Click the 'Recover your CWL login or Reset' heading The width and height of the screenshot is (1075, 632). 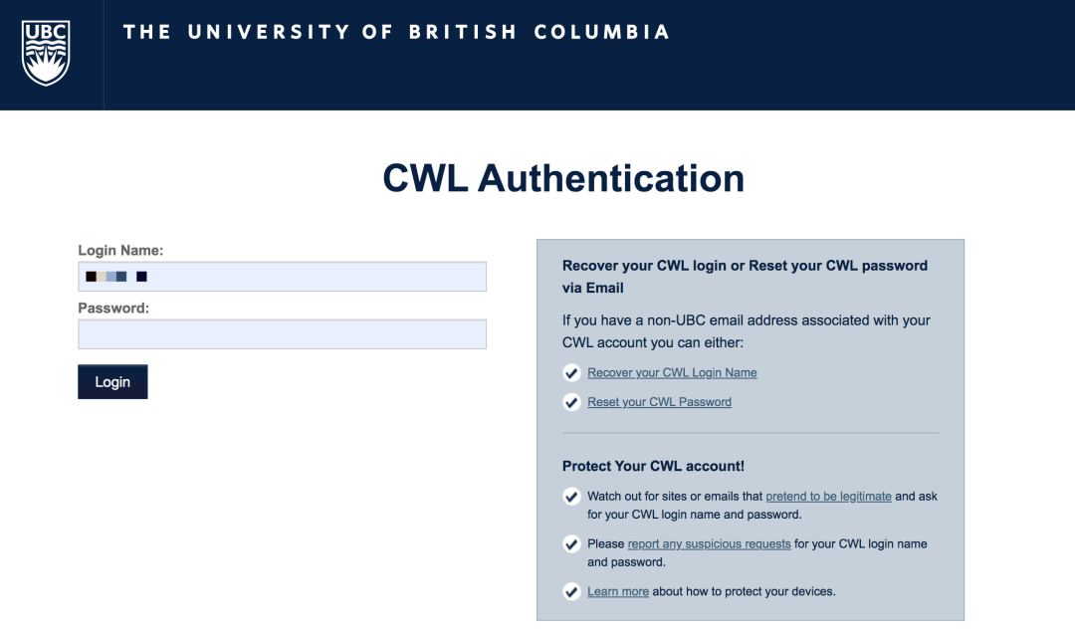coord(745,266)
